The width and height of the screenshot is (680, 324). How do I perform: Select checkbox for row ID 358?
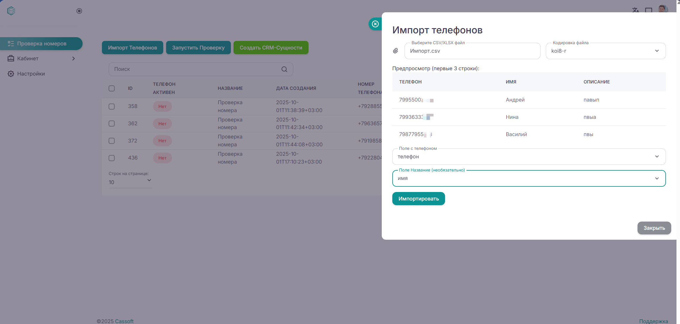coord(112,107)
